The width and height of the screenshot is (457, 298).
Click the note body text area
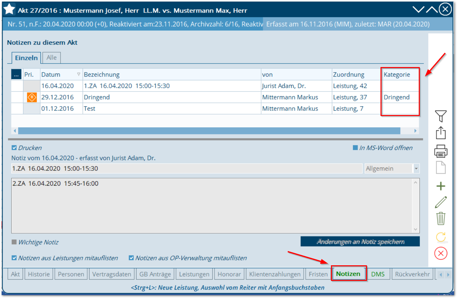212,206
